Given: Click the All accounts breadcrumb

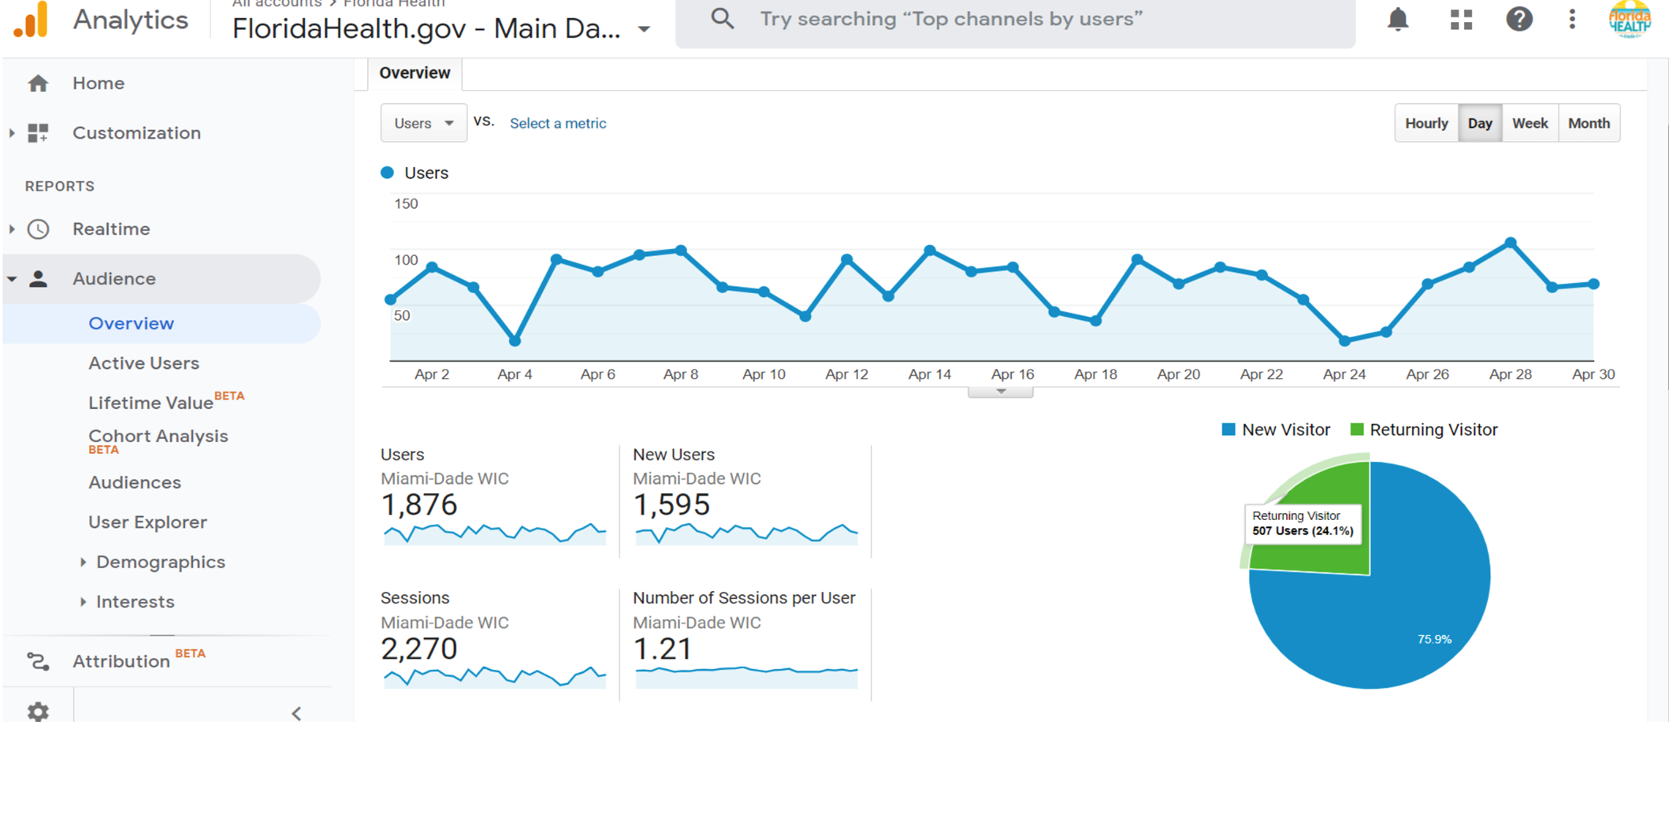Looking at the screenshot, I should (277, 3).
